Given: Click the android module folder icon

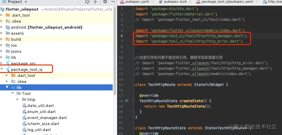Looking at the screenshot, I should (8, 27).
